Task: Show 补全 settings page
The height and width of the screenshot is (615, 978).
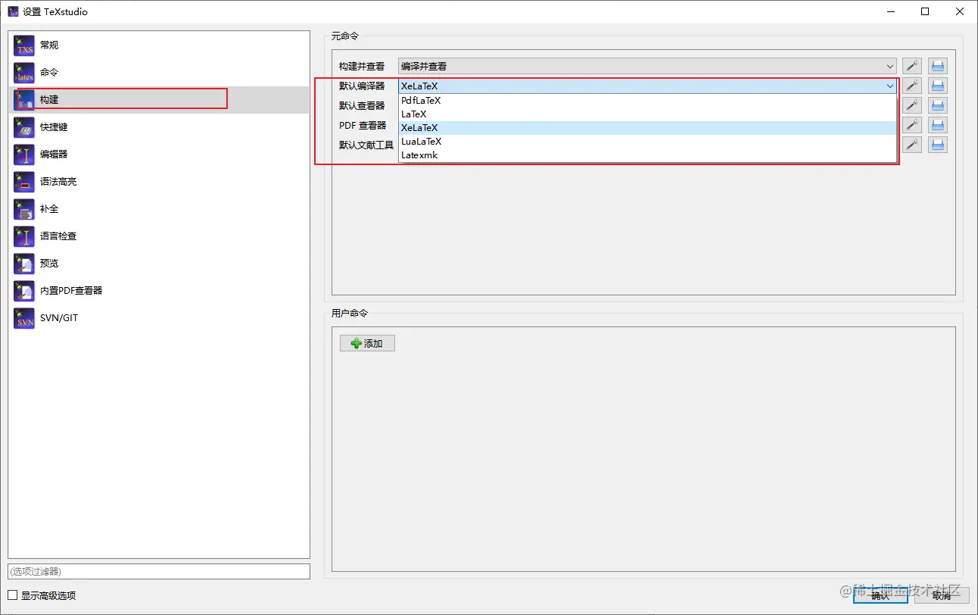Action: [x=159, y=209]
